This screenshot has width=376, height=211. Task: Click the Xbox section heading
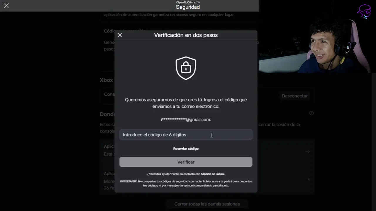pyautogui.click(x=106, y=80)
